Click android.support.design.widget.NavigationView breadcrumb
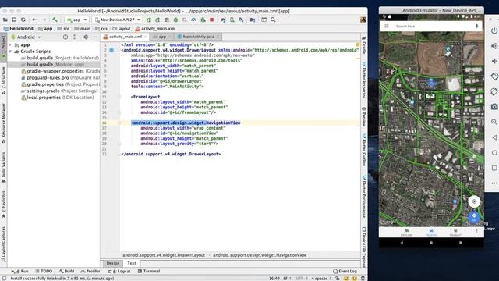The height and width of the screenshot is (281, 499). tap(260, 255)
